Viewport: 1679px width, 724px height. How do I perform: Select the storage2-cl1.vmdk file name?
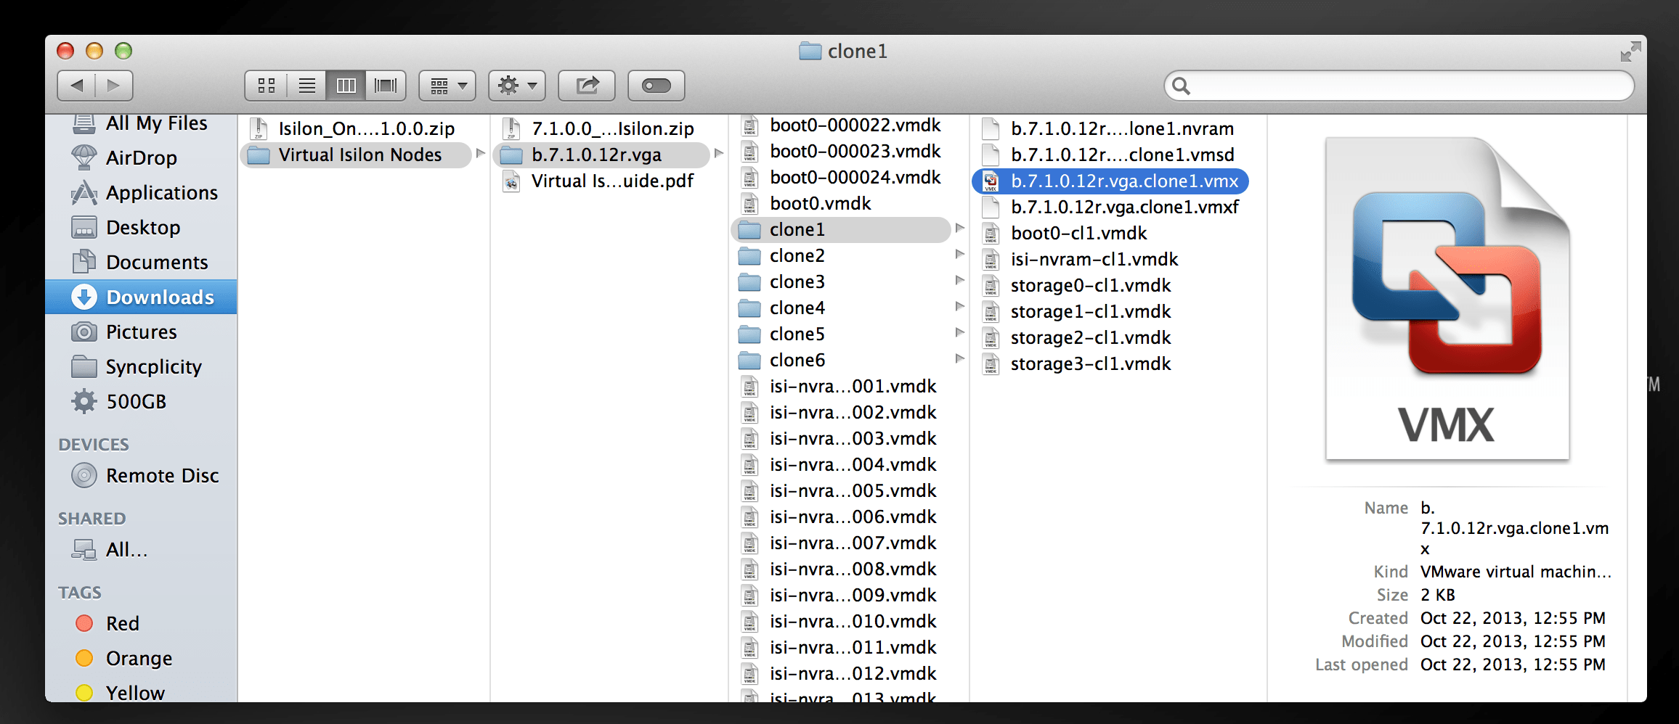pyautogui.click(x=1091, y=337)
